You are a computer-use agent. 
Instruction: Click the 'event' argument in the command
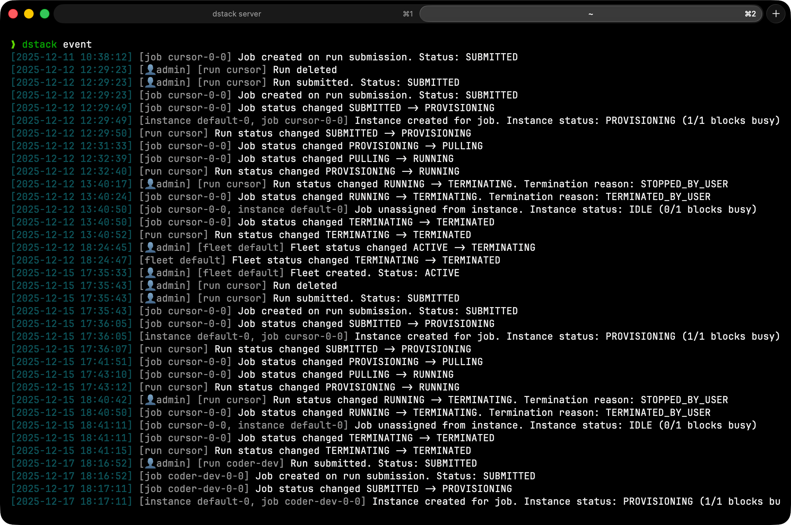[77, 44]
